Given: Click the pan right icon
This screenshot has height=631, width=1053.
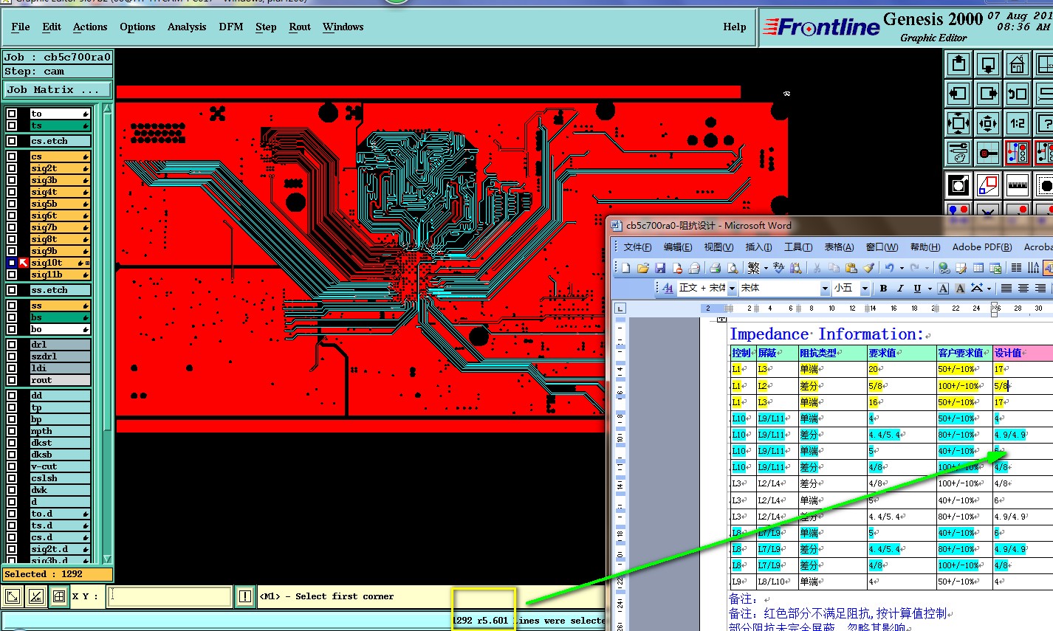Looking at the screenshot, I should (988, 94).
